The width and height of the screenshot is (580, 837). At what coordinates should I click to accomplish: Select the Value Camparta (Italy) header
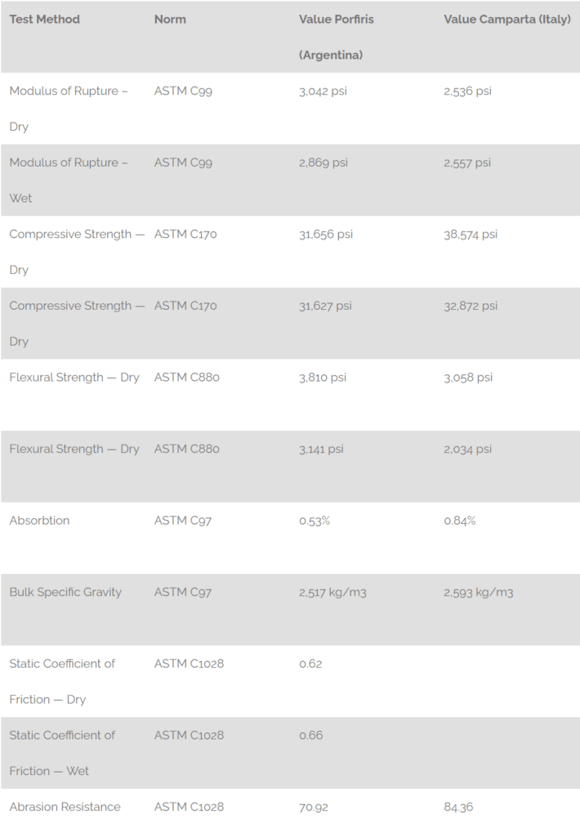pos(507,20)
